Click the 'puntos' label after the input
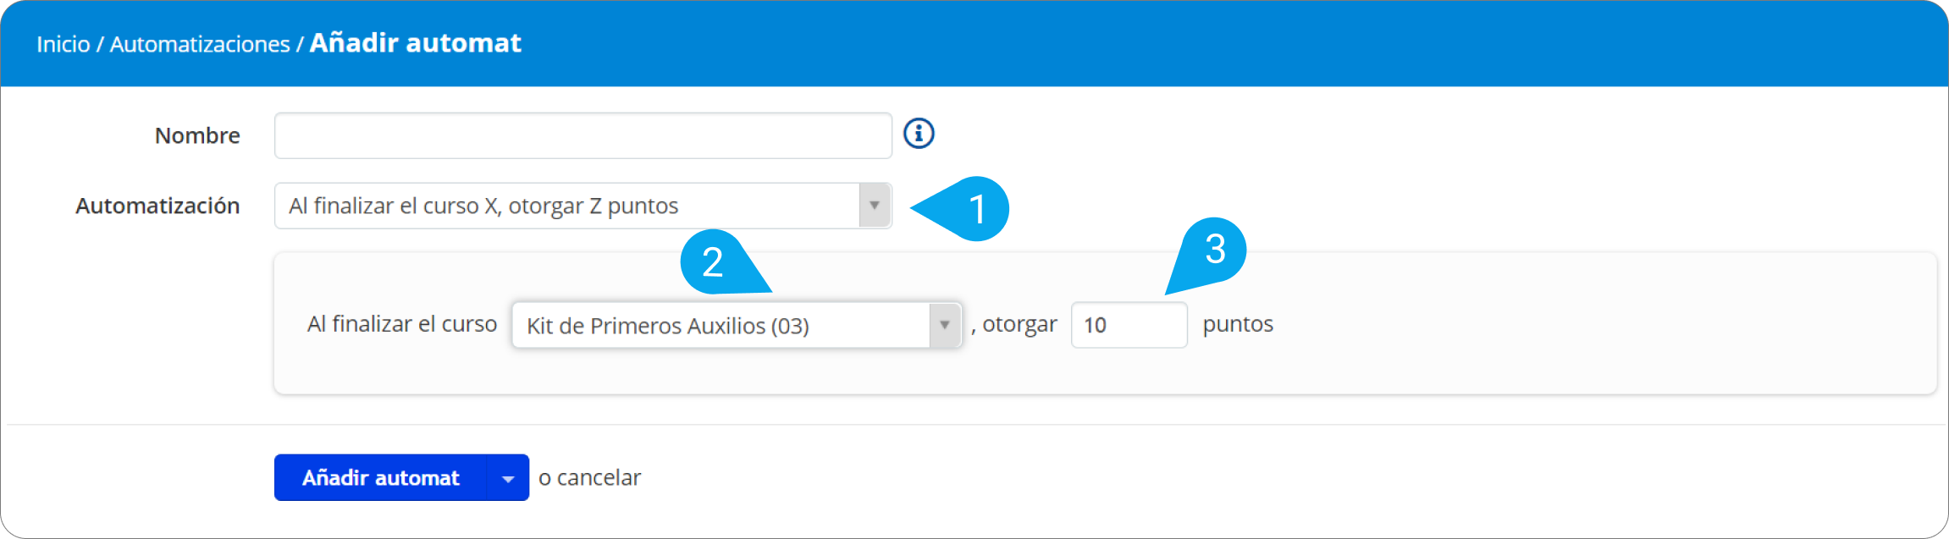Screen dimensions: 1949x539 click(1238, 325)
